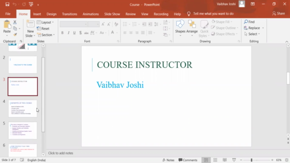Click the zoom in plus button
The height and width of the screenshot is (163, 290).
coord(272,160)
